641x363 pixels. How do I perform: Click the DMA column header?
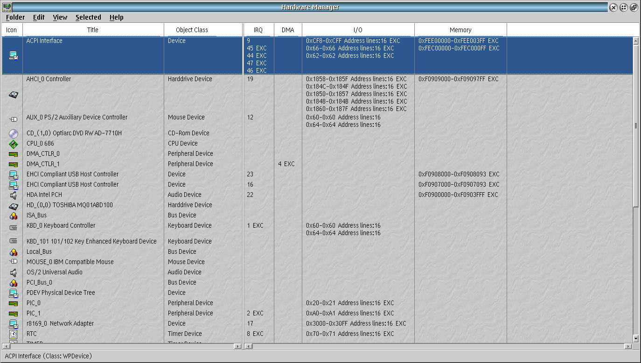[288, 30]
